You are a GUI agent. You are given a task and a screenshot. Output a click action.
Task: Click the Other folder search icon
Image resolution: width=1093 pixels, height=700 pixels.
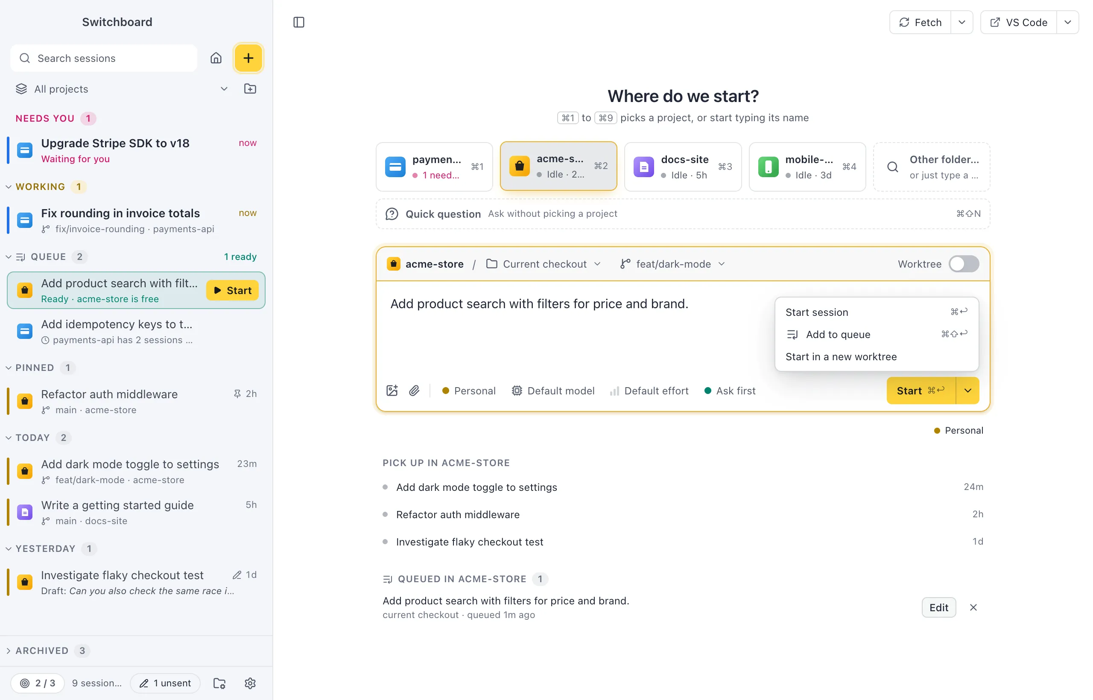coord(892,167)
